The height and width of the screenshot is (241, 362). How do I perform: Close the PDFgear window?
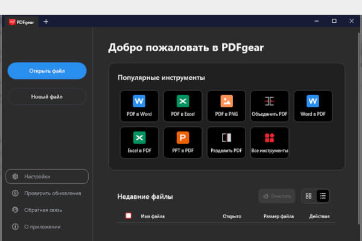(x=352, y=21)
